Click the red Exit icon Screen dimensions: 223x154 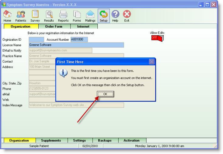click(127, 16)
